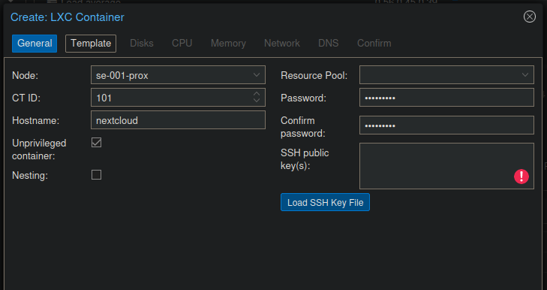Decrease the CT ID with the down arrow

click(x=257, y=100)
